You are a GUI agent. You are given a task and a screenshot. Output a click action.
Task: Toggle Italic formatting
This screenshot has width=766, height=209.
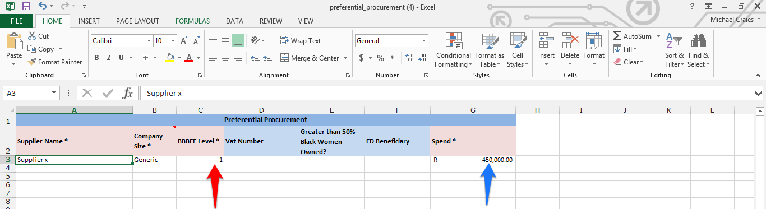[109, 58]
